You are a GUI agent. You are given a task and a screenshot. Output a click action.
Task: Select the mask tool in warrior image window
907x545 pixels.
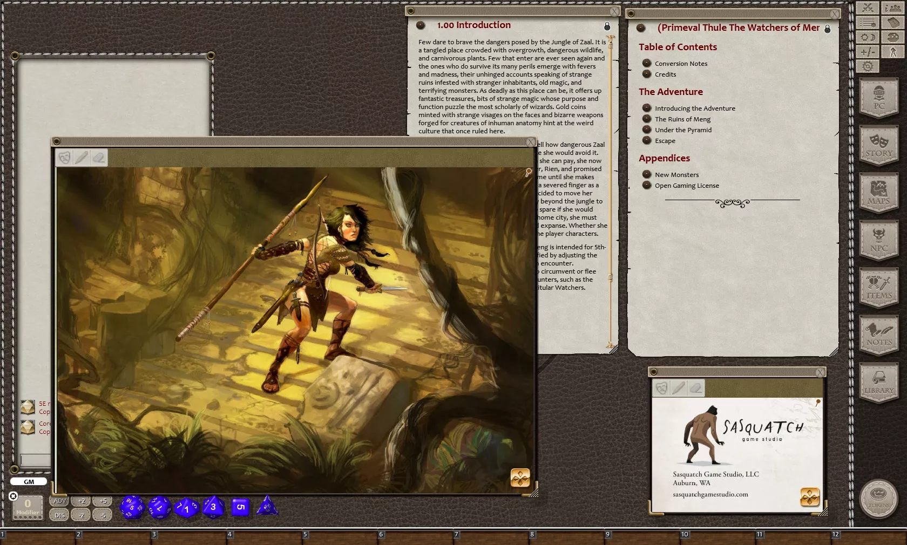pos(65,157)
